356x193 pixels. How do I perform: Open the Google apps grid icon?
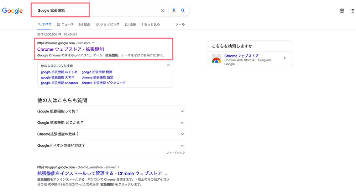(x=352, y=11)
